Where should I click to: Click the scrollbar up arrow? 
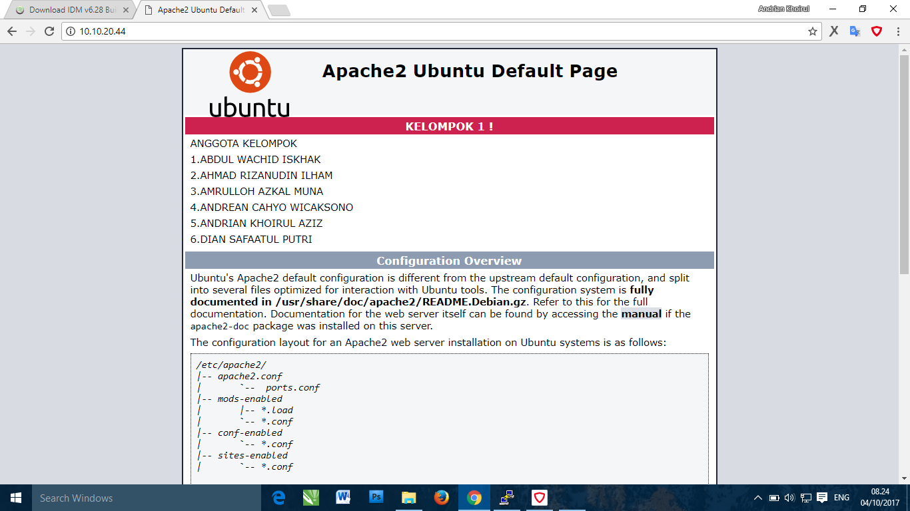pyautogui.click(x=904, y=49)
